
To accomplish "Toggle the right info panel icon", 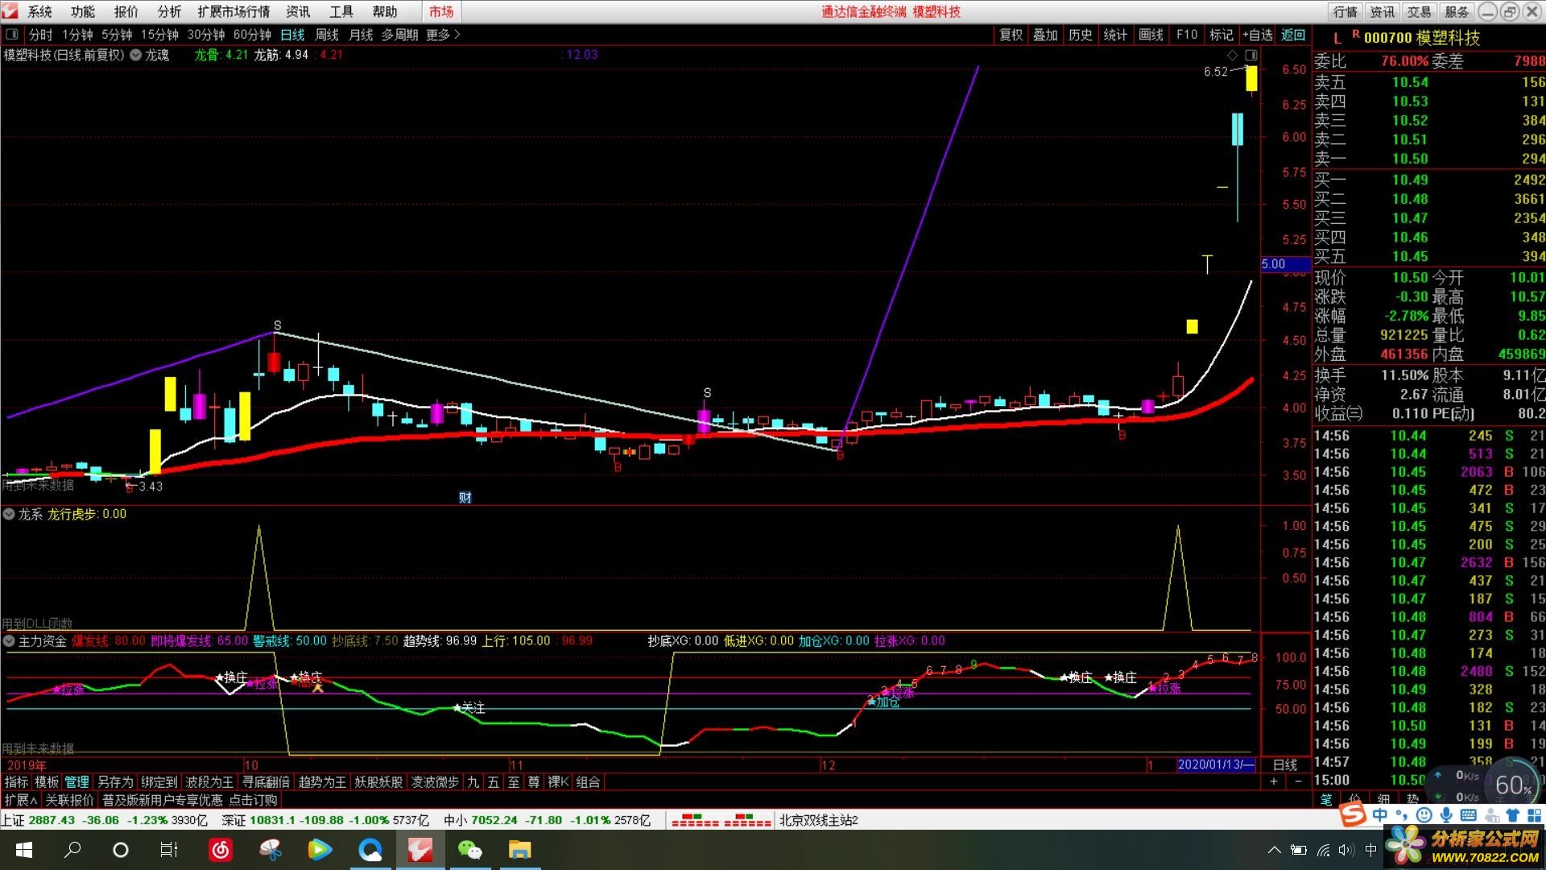I will (1250, 55).
